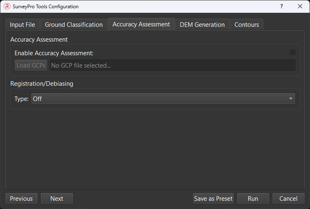Click the 'No GCP file selected' field
The image size is (310, 209).
pos(172,66)
